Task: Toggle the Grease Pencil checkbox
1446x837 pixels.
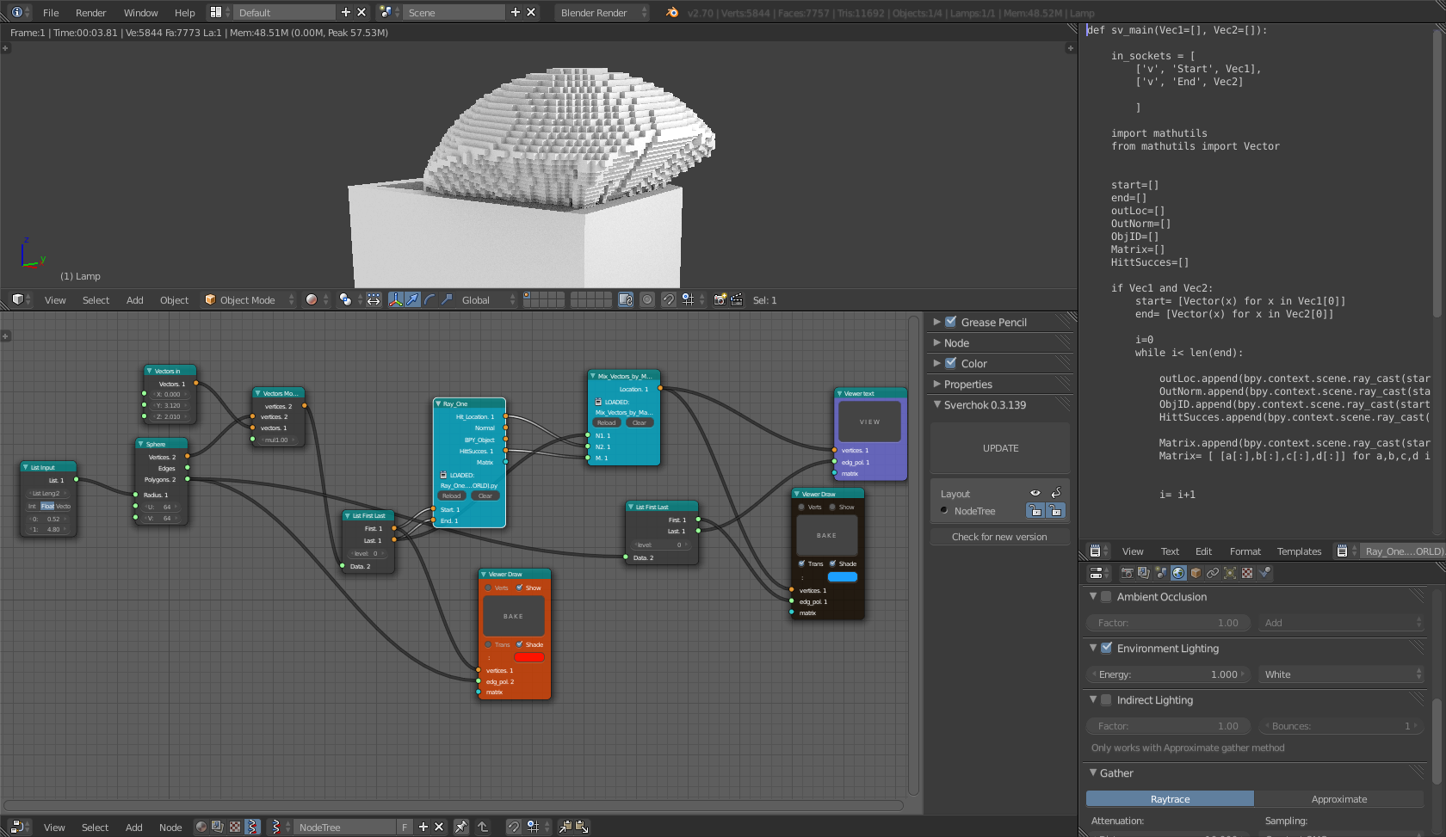Action: click(x=951, y=322)
